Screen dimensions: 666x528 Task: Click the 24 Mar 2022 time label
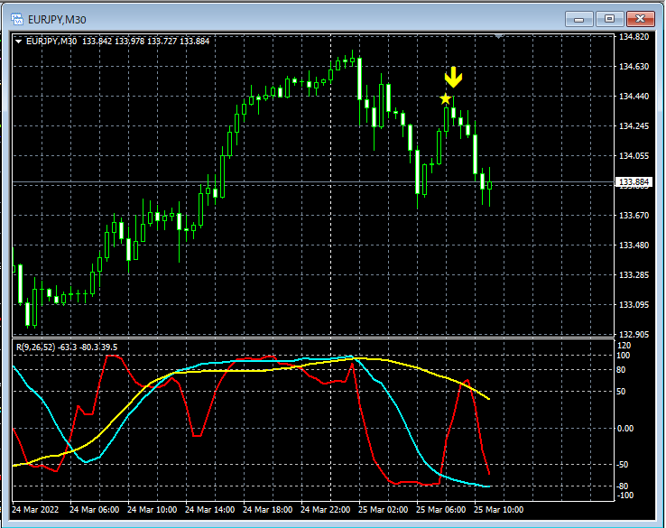click(x=35, y=509)
